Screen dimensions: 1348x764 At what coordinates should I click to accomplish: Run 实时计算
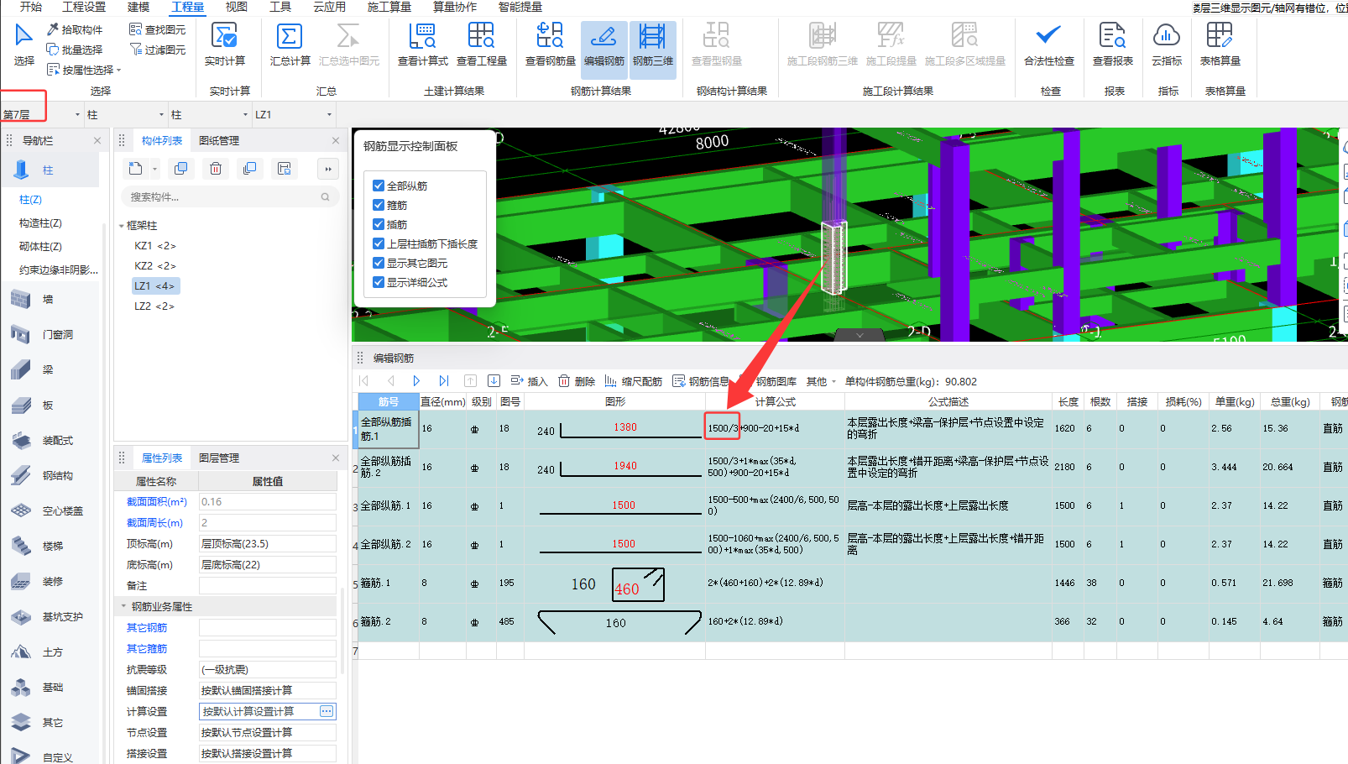tap(225, 45)
